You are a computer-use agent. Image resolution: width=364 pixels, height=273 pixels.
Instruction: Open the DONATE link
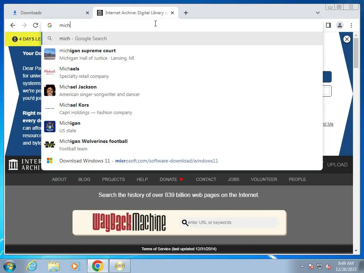[x=171, y=180]
